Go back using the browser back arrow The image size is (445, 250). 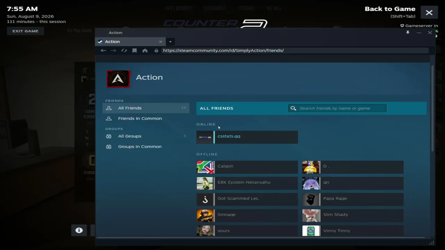103,51
